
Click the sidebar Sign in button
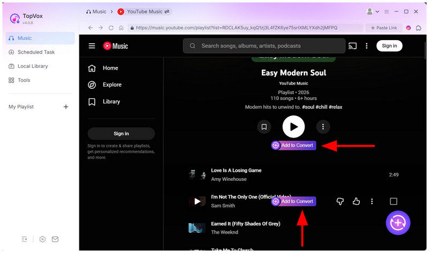(121, 134)
